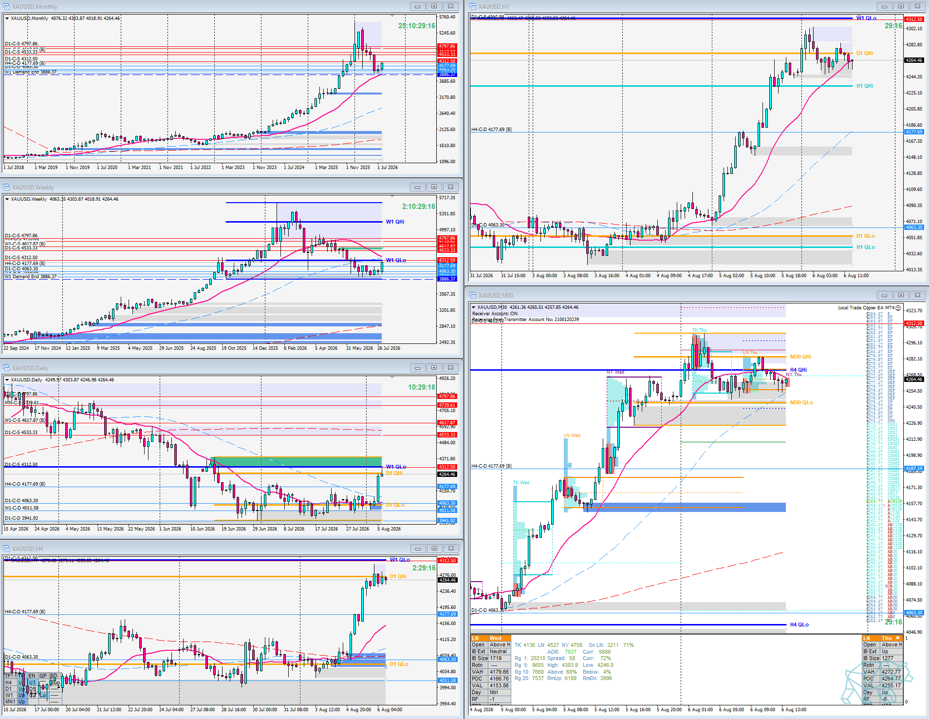Screen dimensions: 929x719
Task: Toggle the QP column header in the H4 dashboard
Action: [x=43, y=676]
